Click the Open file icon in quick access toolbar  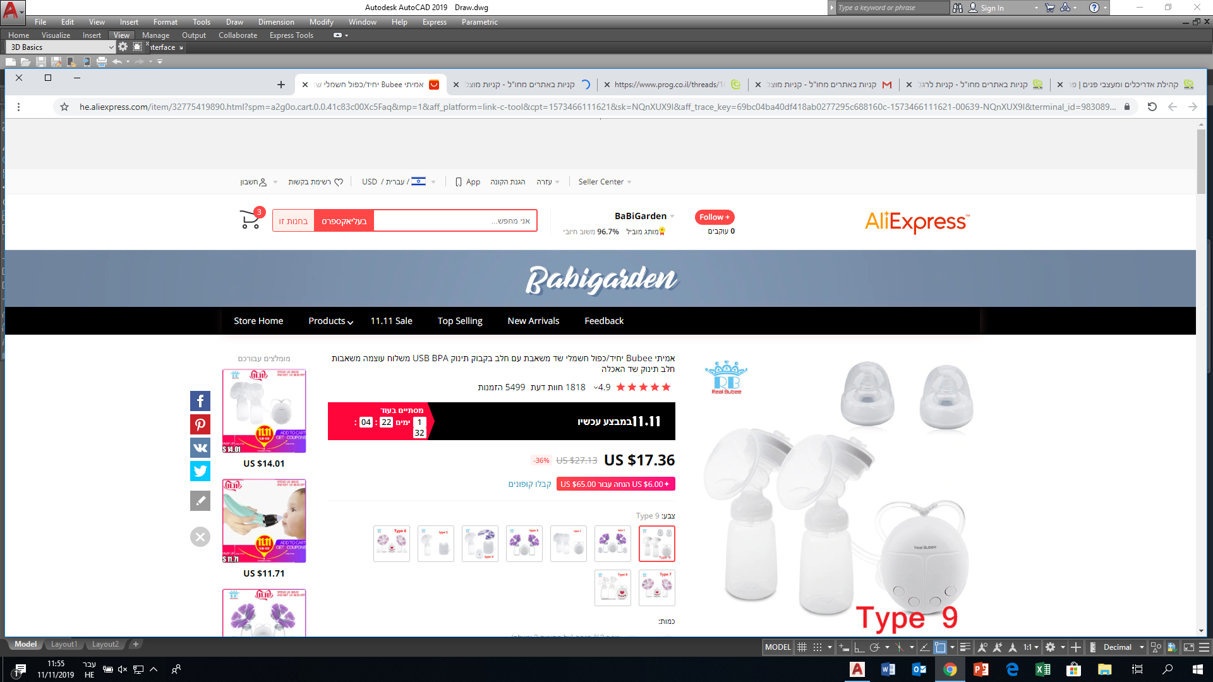[x=25, y=62]
